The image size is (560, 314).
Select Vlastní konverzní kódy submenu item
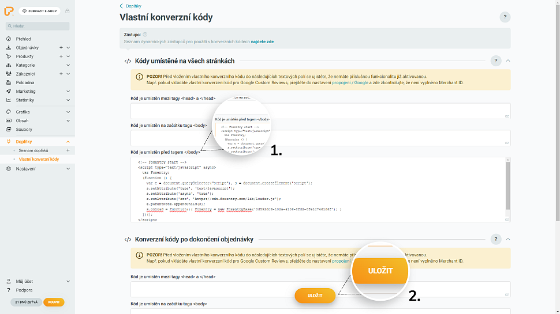point(39,160)
